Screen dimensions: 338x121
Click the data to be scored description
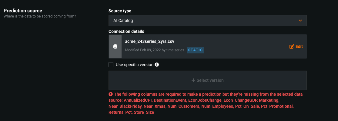pyautogui.click(x=39, y=16)
